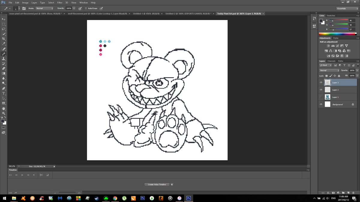
Task: Select the Eyedropper tool
Action: coord(4,44)
